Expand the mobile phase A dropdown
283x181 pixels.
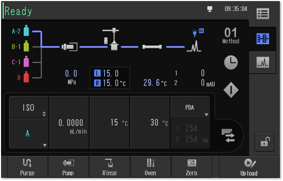[28, 134]
